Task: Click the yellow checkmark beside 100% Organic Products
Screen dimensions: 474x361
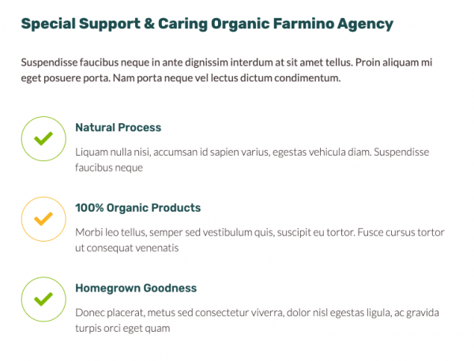Action: point(43,219)
